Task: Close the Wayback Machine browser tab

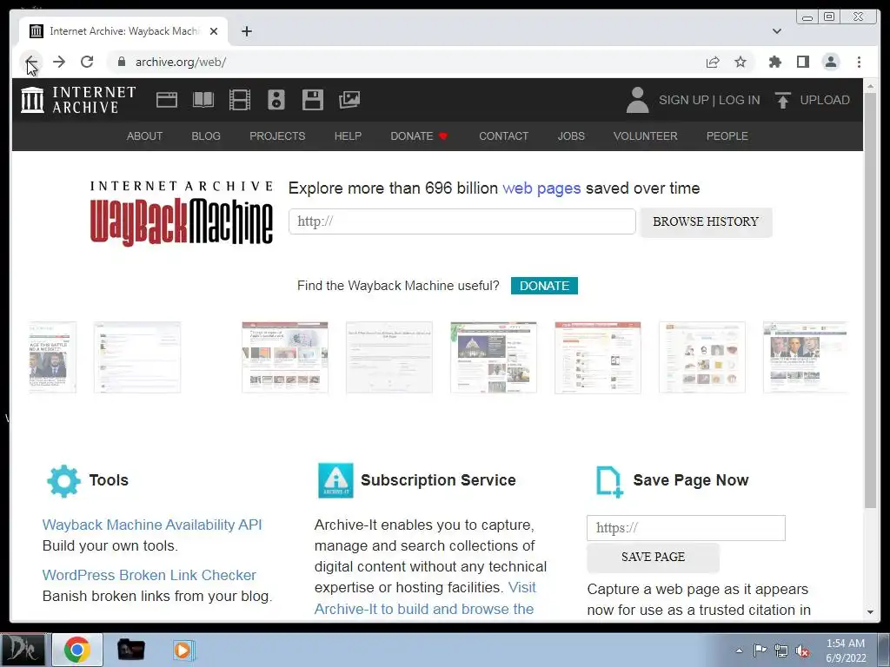Action: 214,31
